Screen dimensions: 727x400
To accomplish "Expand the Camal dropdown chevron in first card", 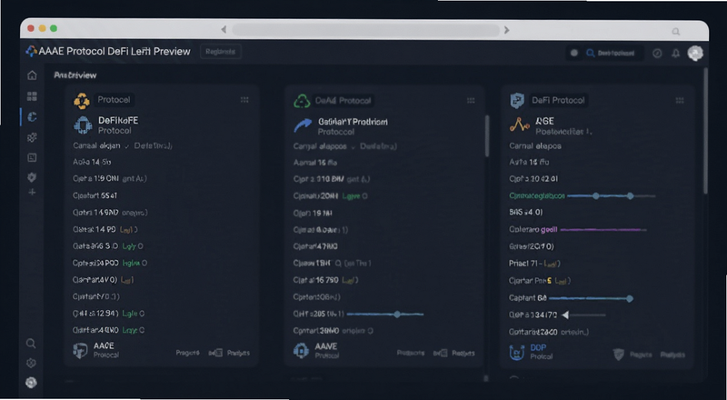I will 127,146.
